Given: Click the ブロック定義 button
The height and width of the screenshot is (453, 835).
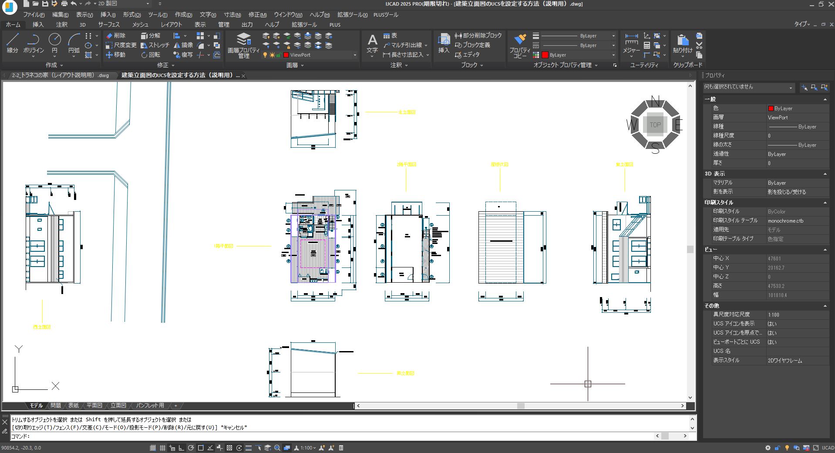Looking at the screenshot, I should (472, 45).
